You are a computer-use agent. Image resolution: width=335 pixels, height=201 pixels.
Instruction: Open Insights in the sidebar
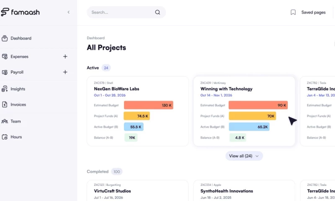[x=18, y=89]
